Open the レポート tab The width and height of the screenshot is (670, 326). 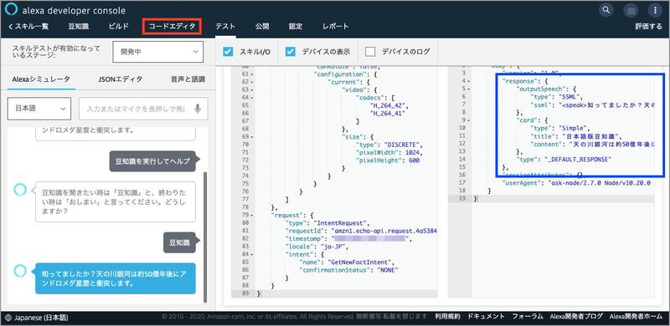(x=336, y=27)
